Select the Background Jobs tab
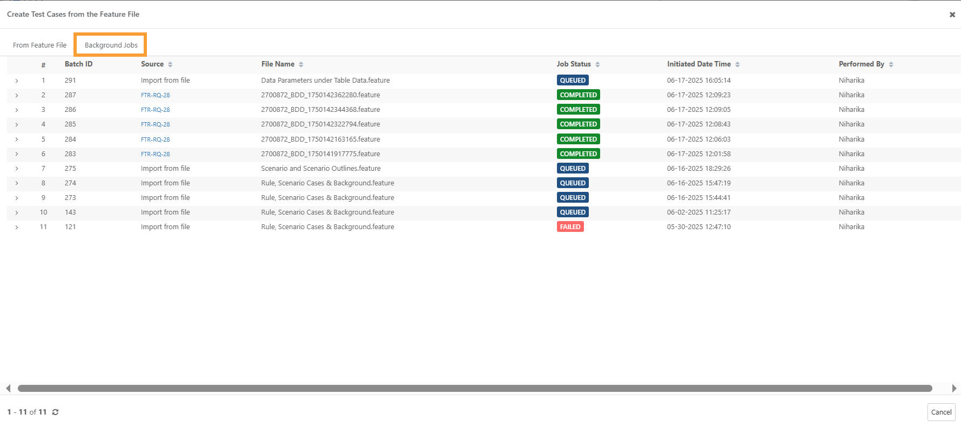Image resolution: width=961 pixels, height=427 pixels. [111, 45]
